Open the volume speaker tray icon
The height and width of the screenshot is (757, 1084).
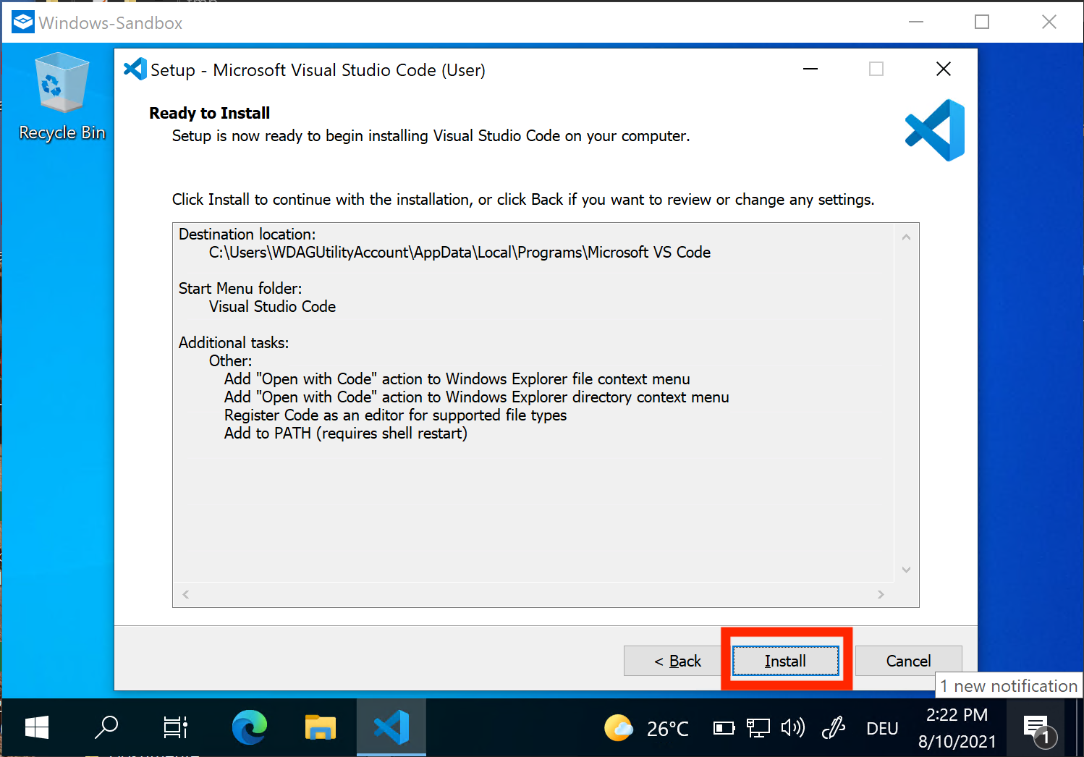pyautogui.click(x=793, y=727)
